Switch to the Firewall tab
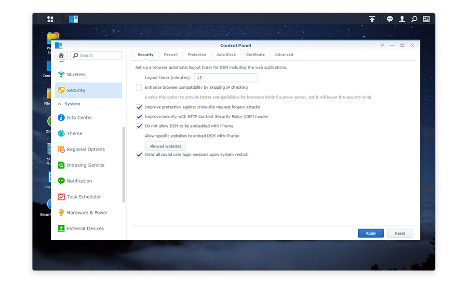The image size is (470, 286). click(171, 54)
